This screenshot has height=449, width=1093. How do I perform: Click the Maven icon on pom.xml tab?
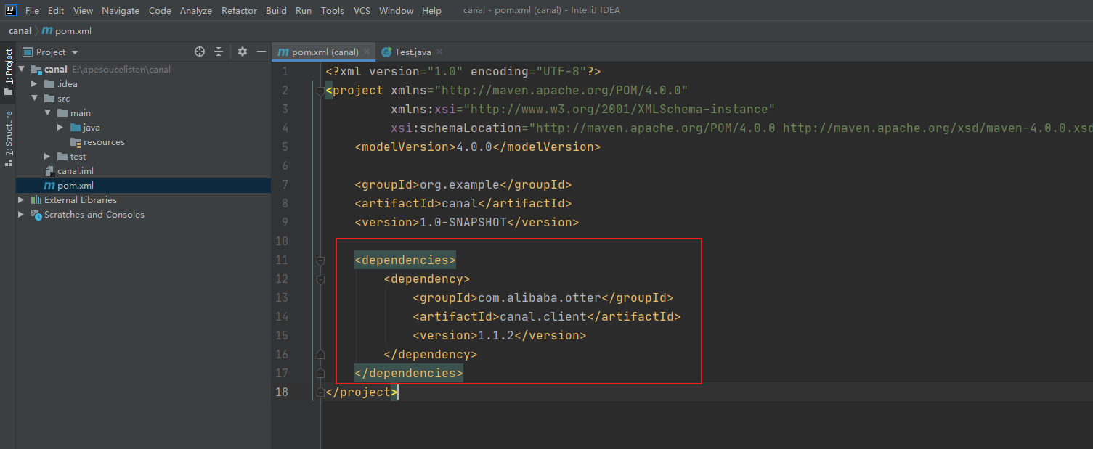click(283, 52)
